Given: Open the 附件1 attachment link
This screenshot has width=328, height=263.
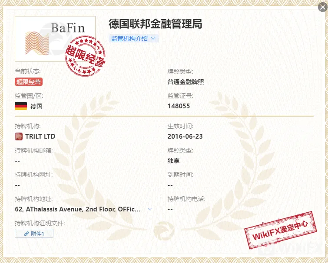Looking at the screenshot, I should pyautogui.click(x=34, y=234).
